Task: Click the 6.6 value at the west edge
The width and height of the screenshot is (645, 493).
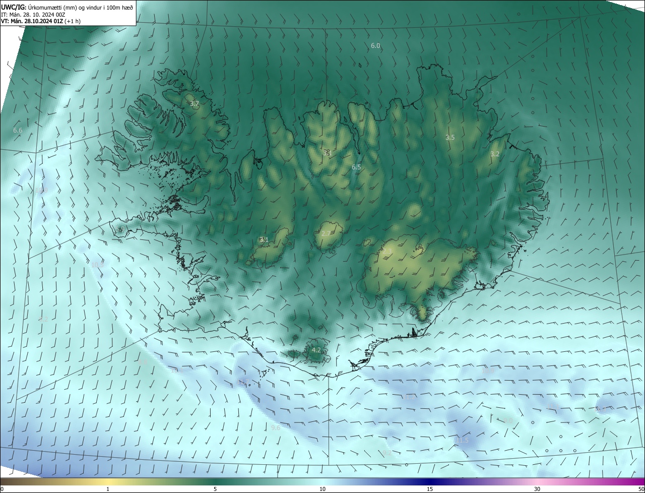Action: [x=18, y=131]
